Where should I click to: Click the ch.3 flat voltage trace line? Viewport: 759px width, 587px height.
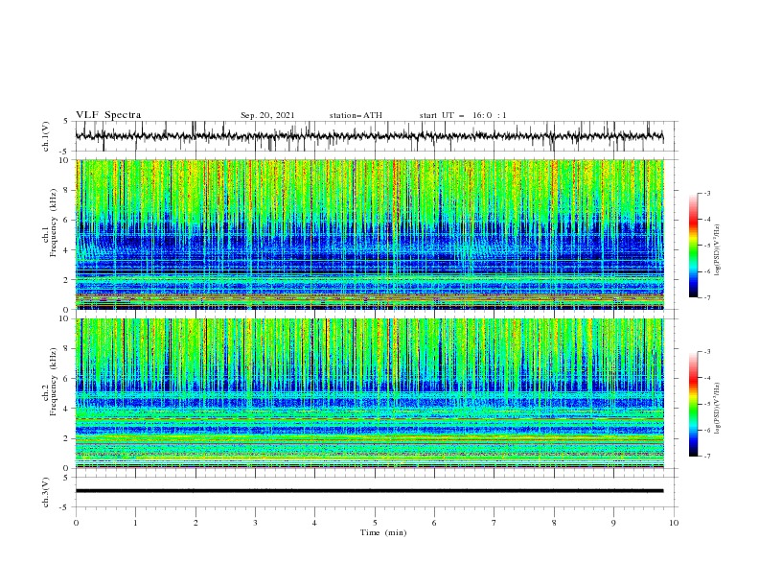(369, 491)
